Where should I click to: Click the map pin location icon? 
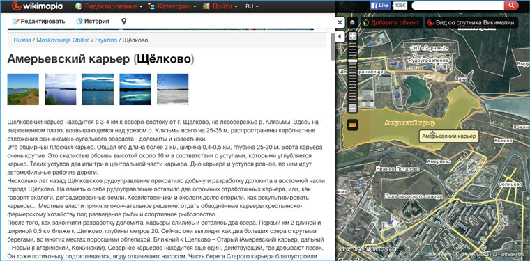(x=123, y=22)
